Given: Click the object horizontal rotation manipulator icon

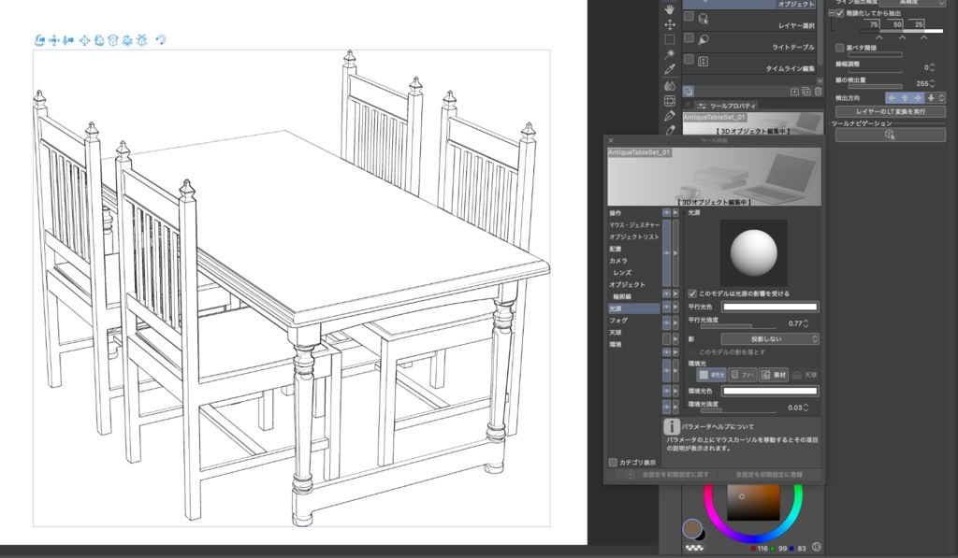Looking at the screenshot, I should point(113,40).
